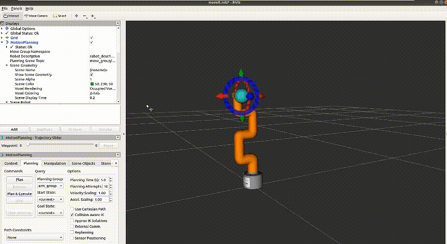Click the MotionPlanning display icon
The width and height of the screenshot is (447, 244).
7,42
